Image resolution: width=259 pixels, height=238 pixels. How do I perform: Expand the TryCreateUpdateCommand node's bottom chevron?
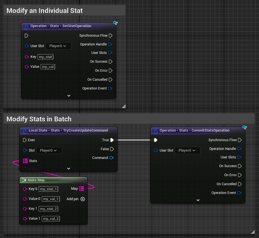pyautogui.click(x=68, y=169)
